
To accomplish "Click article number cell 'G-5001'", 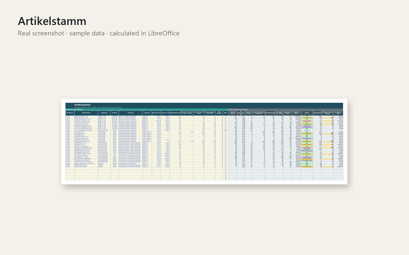I will (x=70, y=154).
